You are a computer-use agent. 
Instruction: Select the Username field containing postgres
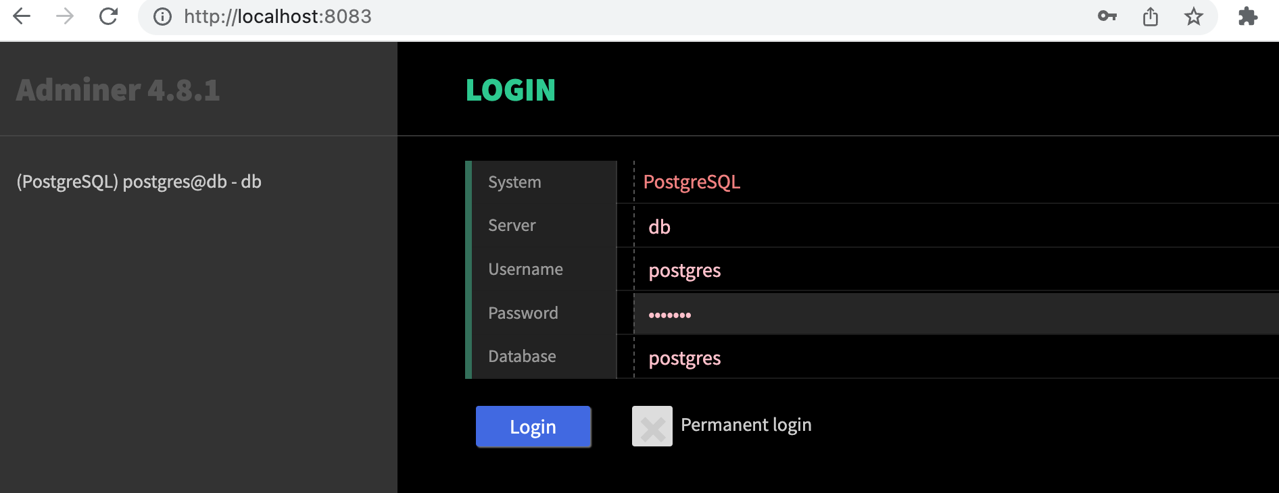(x=957, y=270)
